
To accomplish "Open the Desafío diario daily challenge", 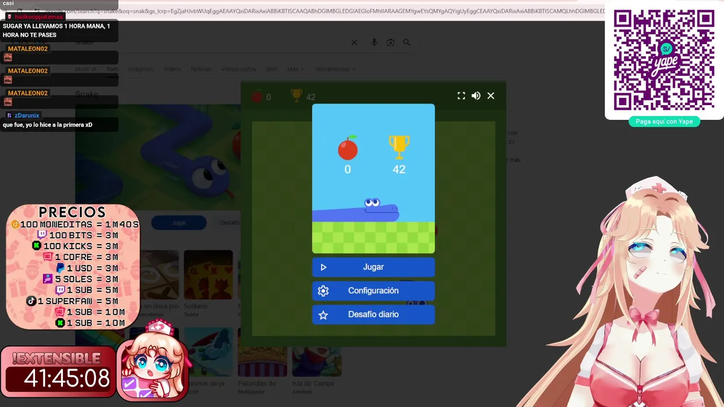I will pyautogui.click(x=373, y=314).
